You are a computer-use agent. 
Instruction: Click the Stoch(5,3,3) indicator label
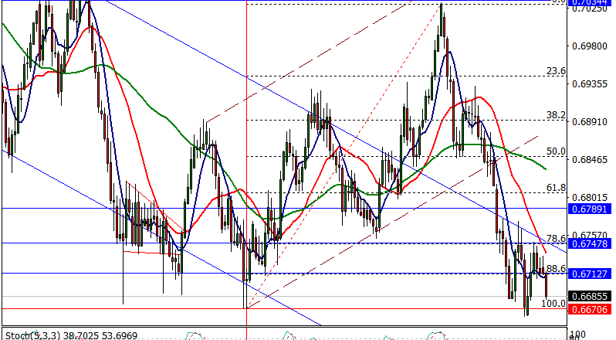tap(33, 335)
